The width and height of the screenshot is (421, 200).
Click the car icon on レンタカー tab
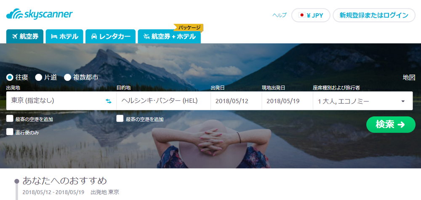point(94,37)
